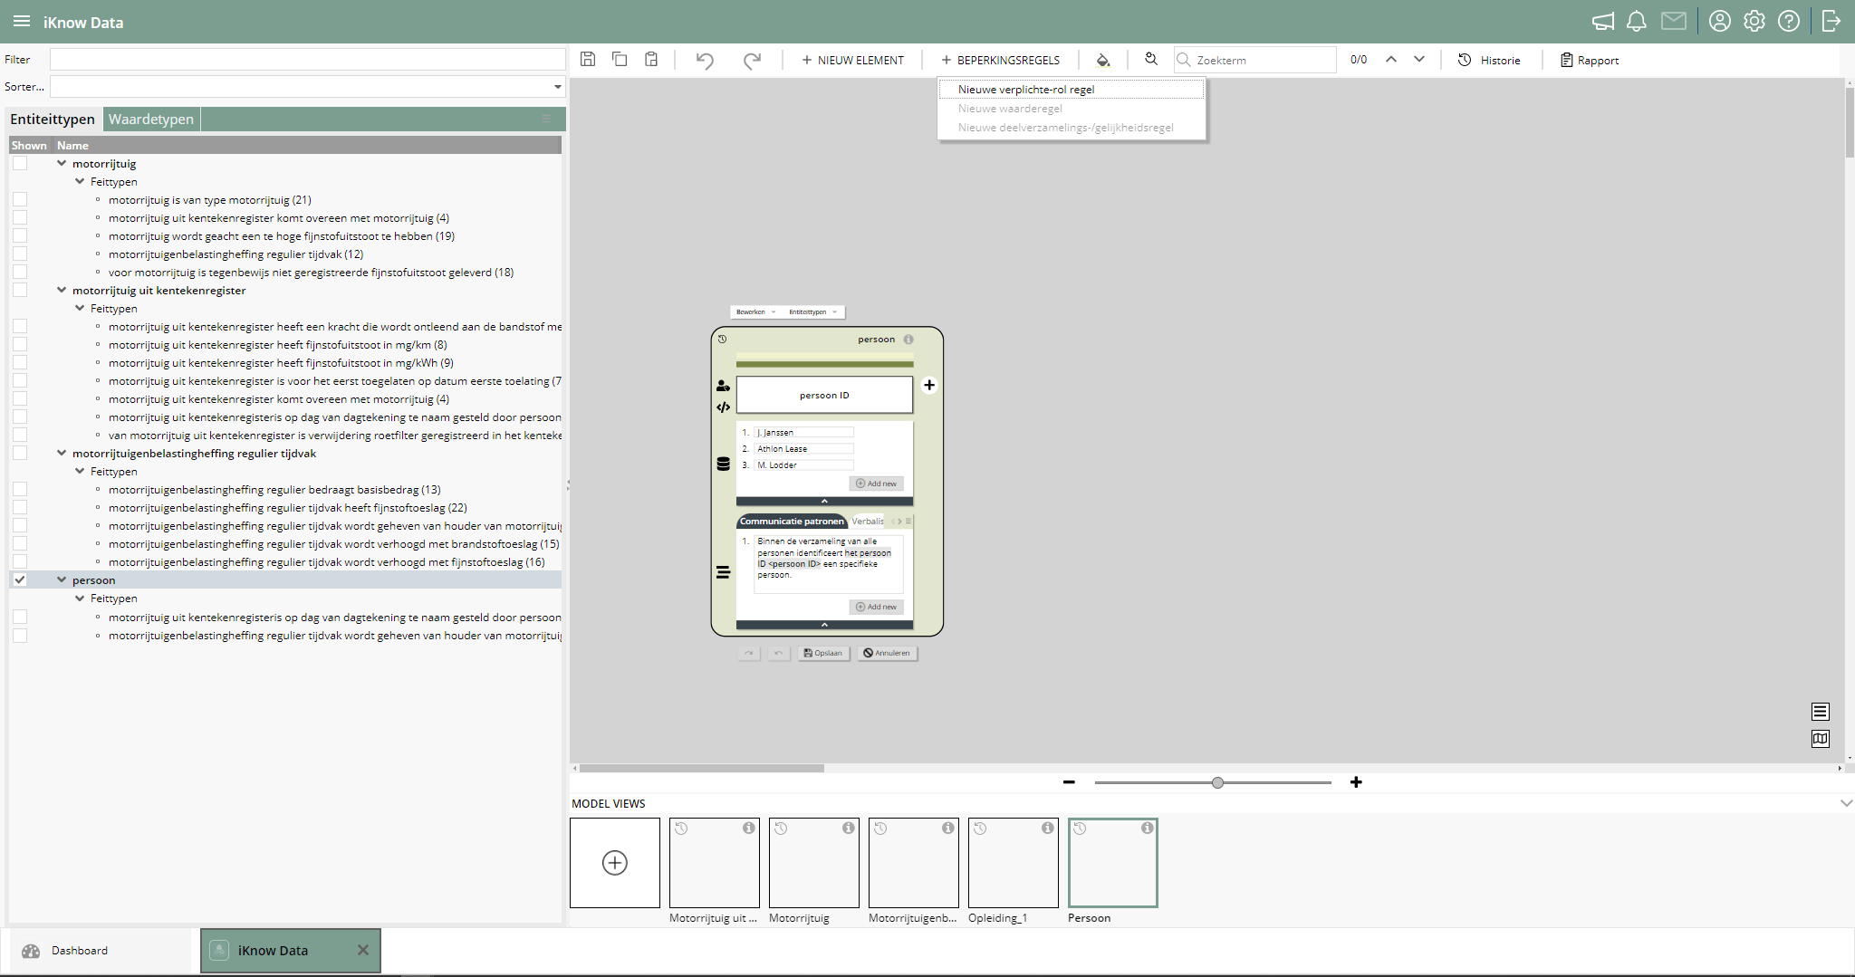Log out using the exit icon
Screen dimensions: 1855x977
[1831, 22]
